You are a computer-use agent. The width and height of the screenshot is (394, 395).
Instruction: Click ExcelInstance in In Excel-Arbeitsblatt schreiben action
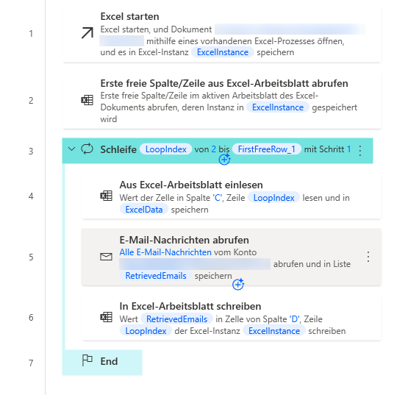pyautogui.click(x=274, y=331)
